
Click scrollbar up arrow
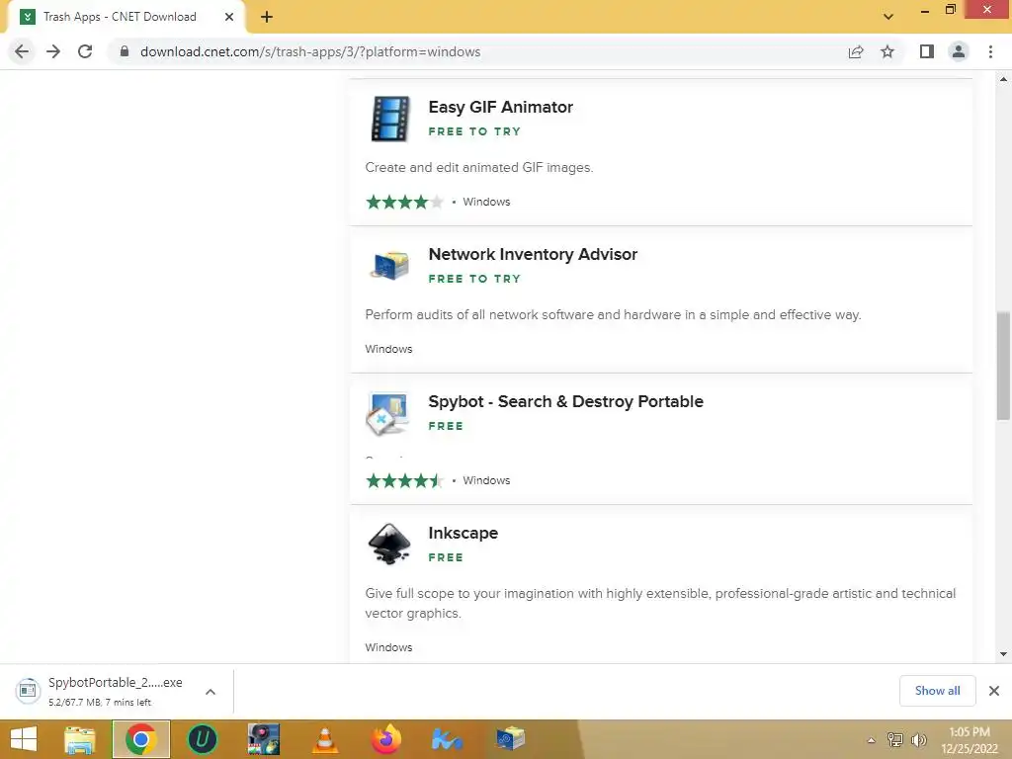click(1003, 79)
